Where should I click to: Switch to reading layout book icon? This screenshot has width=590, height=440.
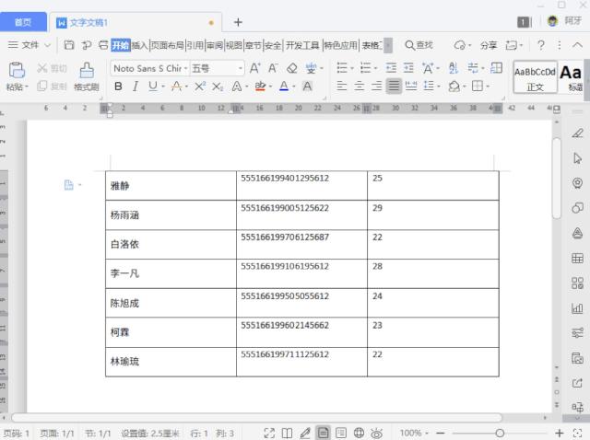point(287,433)
